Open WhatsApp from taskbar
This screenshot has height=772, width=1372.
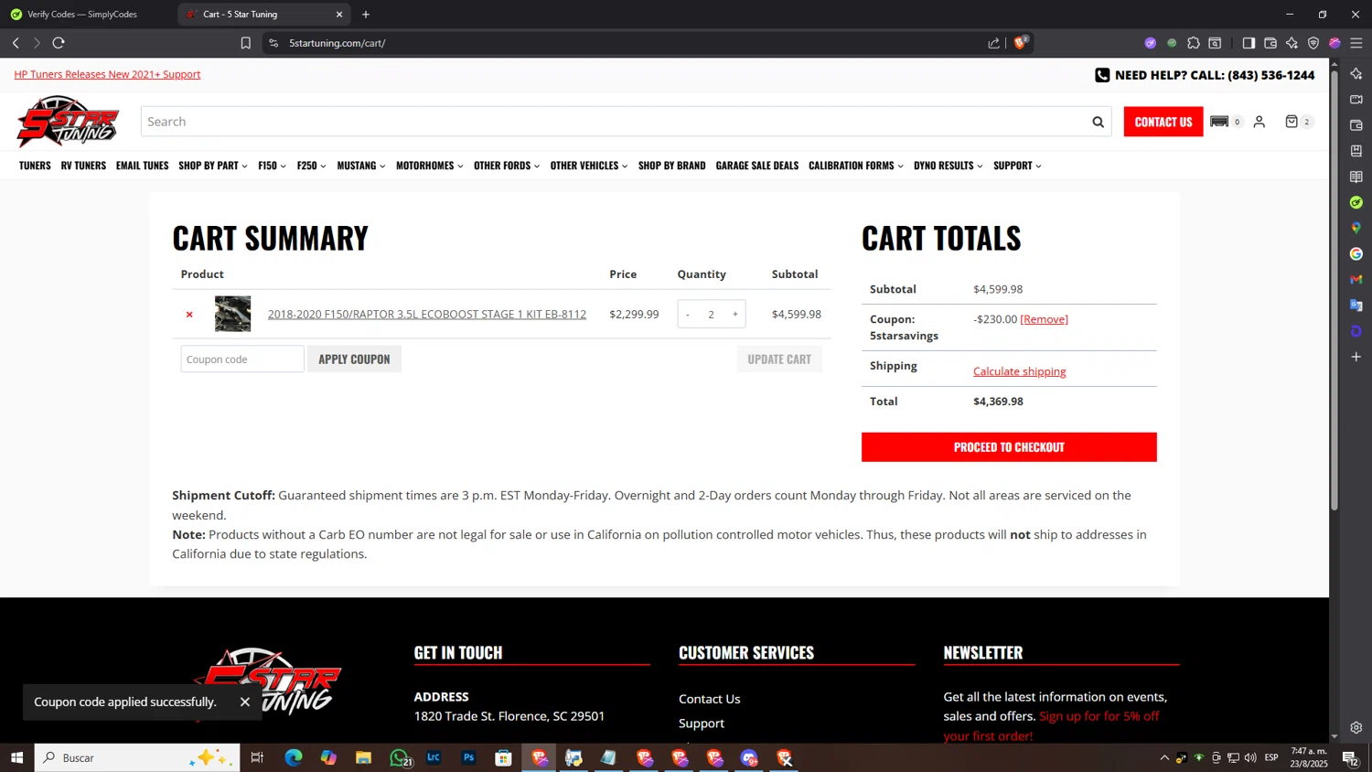pos(399,757)
